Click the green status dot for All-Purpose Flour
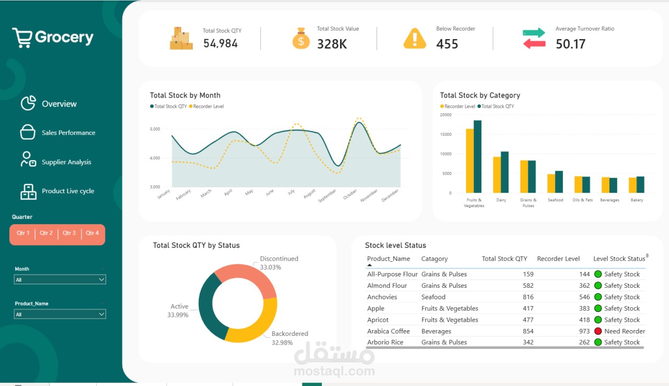669x386 pixels. tap(598, 274)
